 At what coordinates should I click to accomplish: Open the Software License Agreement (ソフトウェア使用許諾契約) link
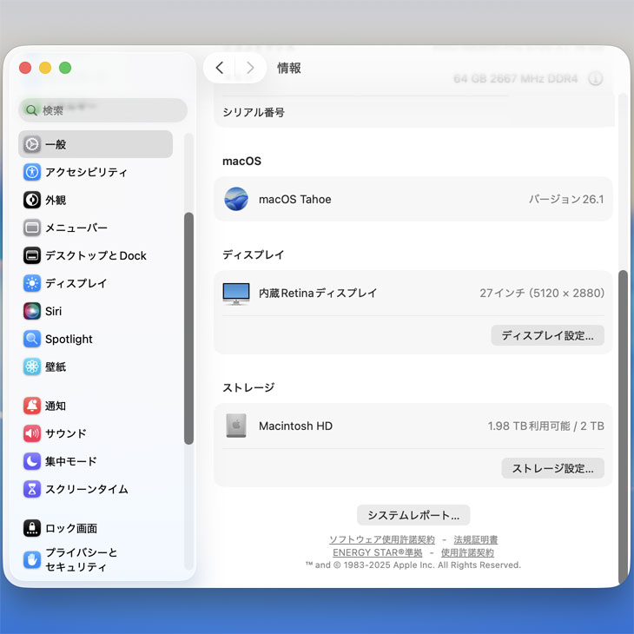(x=381, y=539)
